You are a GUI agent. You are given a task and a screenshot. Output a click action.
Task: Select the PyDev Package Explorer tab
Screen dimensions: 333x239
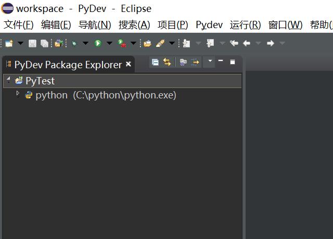[68, 65]
